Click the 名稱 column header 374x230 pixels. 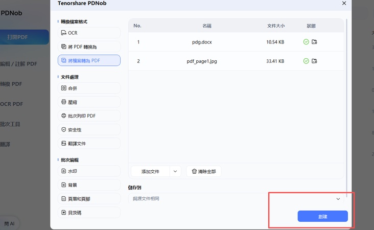pos(207,26)
